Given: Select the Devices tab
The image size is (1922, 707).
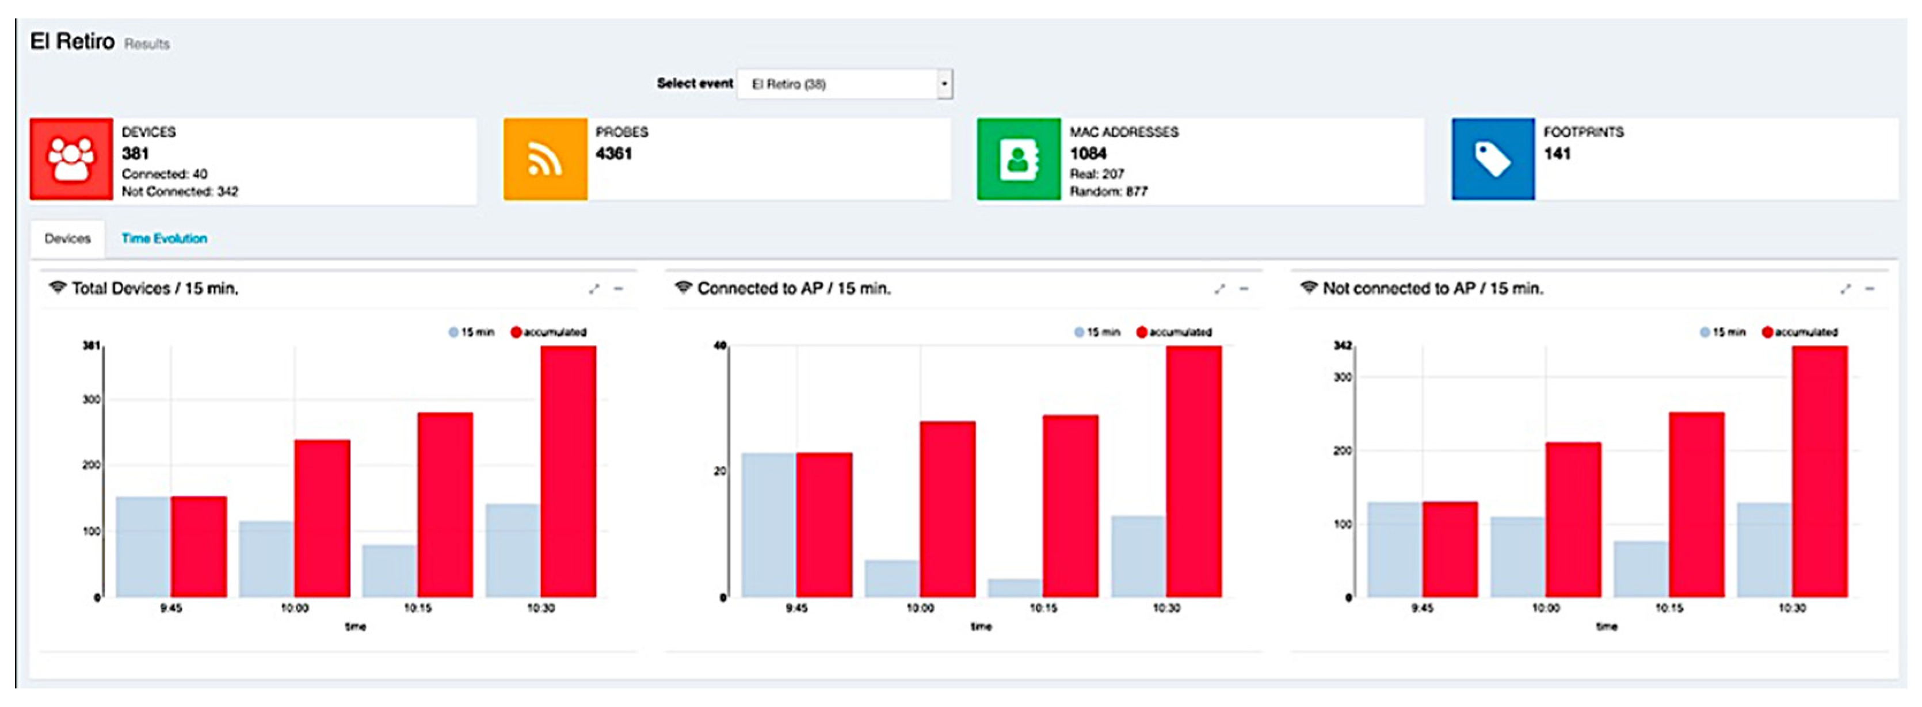Looking at the screenshot, I should (67, 239).
